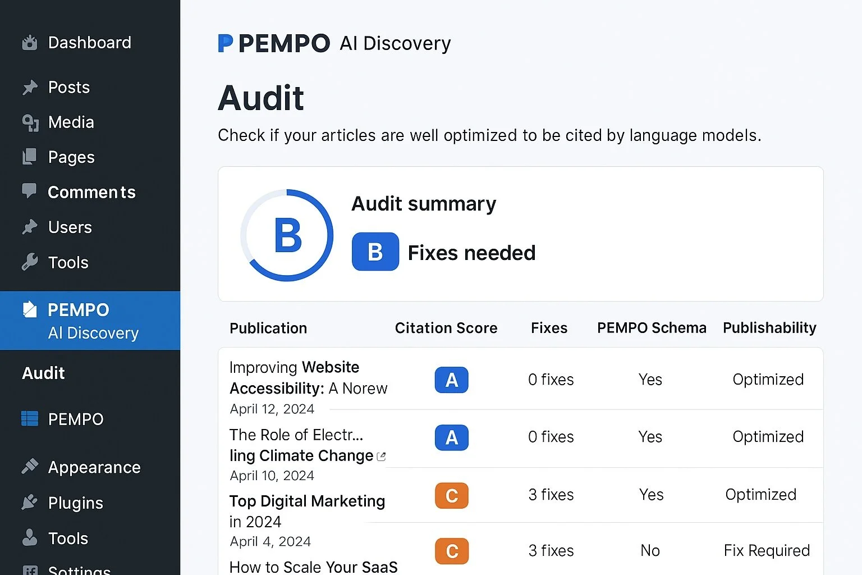
Task: Open the ling Climate Change article
Action: coord(301,455)
